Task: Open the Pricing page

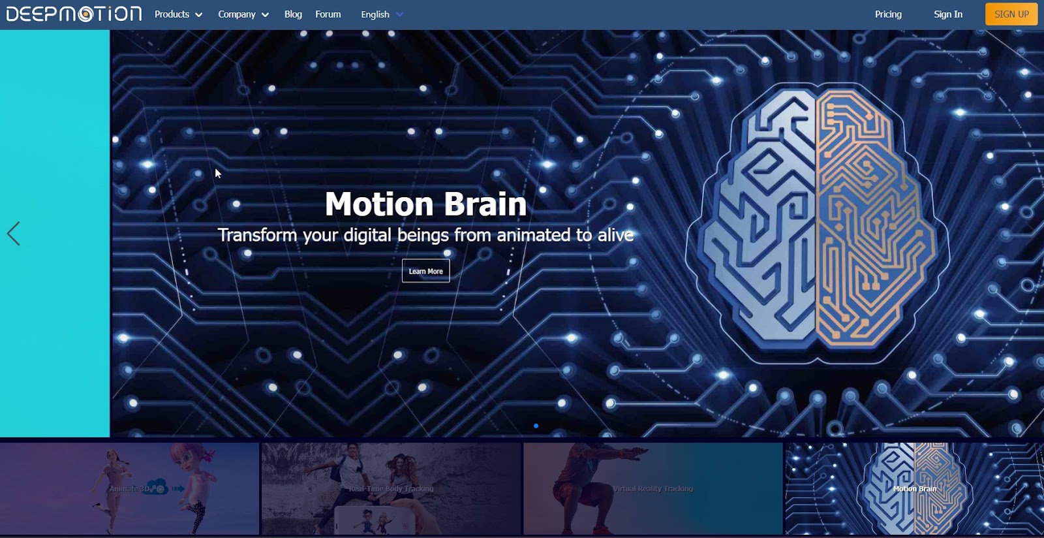Action: (888, 14)
